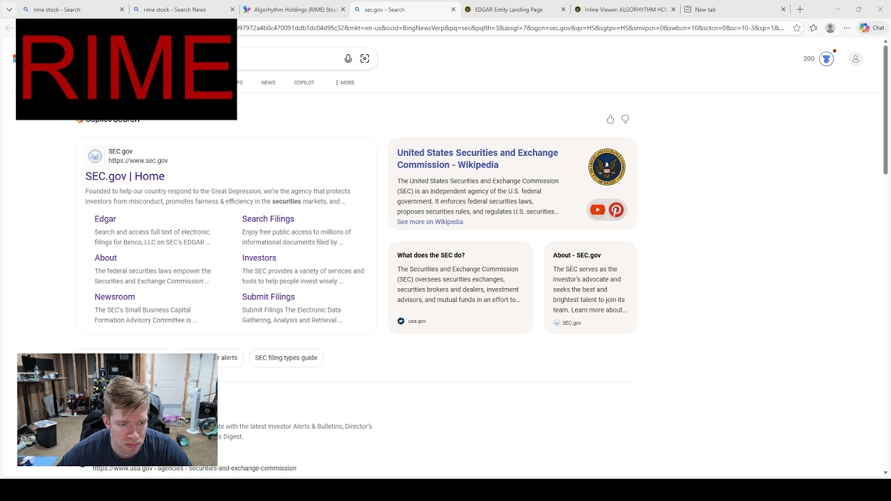Open the https://www.sec.gov URL text
The image size is (891, 501).
(138, 161)
